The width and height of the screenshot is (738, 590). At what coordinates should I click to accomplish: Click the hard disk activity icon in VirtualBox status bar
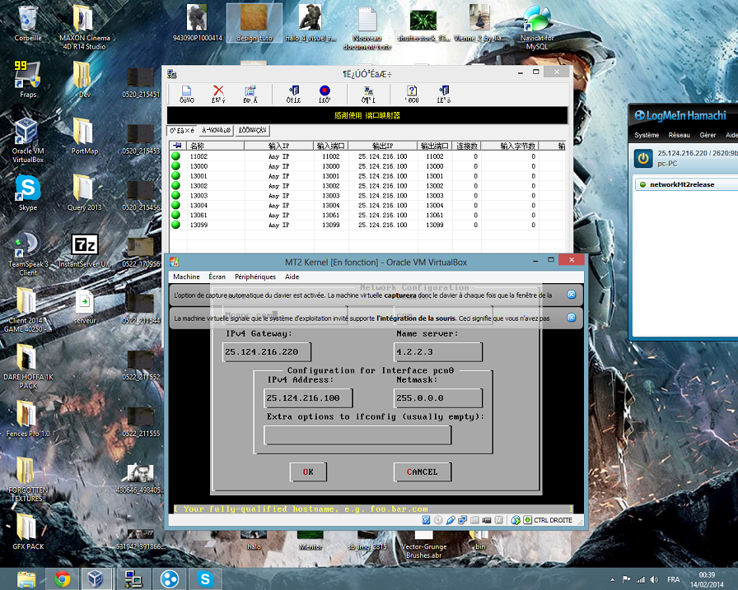pos(426,520)
